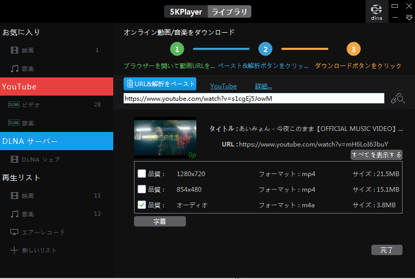This screenshot has width=415, height=279.
Task: Check the 854x480 mp4 quality option
Action: tap(141, 190)
